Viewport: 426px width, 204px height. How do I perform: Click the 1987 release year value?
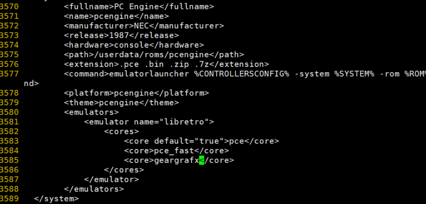click(x=119, y=36)
